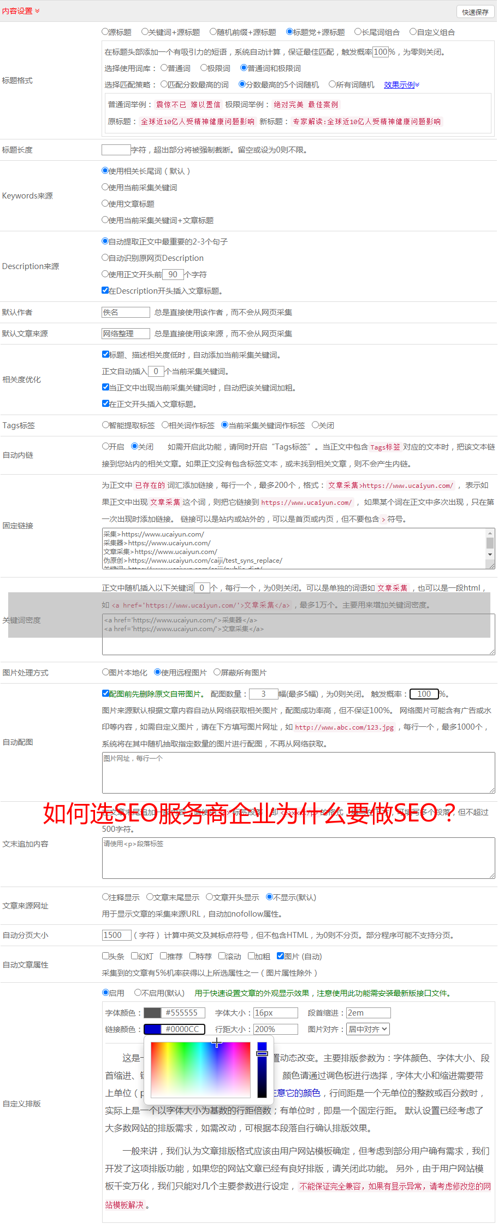Viewport: 498px width, 1230px height.
Task: Select 所有词随机 matching strategy
Action: 332,84
